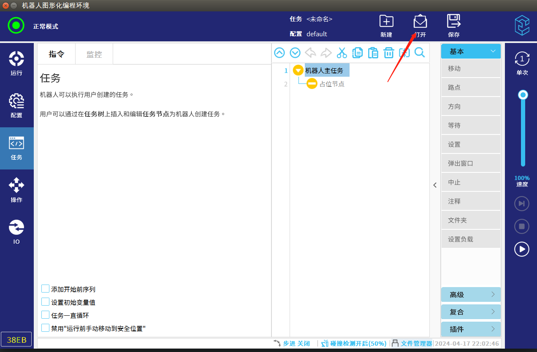Open the IO panel from left sidebar
The height and width of the screenshot is (352, 537).
pyautogui.click(x=16, y=232)
